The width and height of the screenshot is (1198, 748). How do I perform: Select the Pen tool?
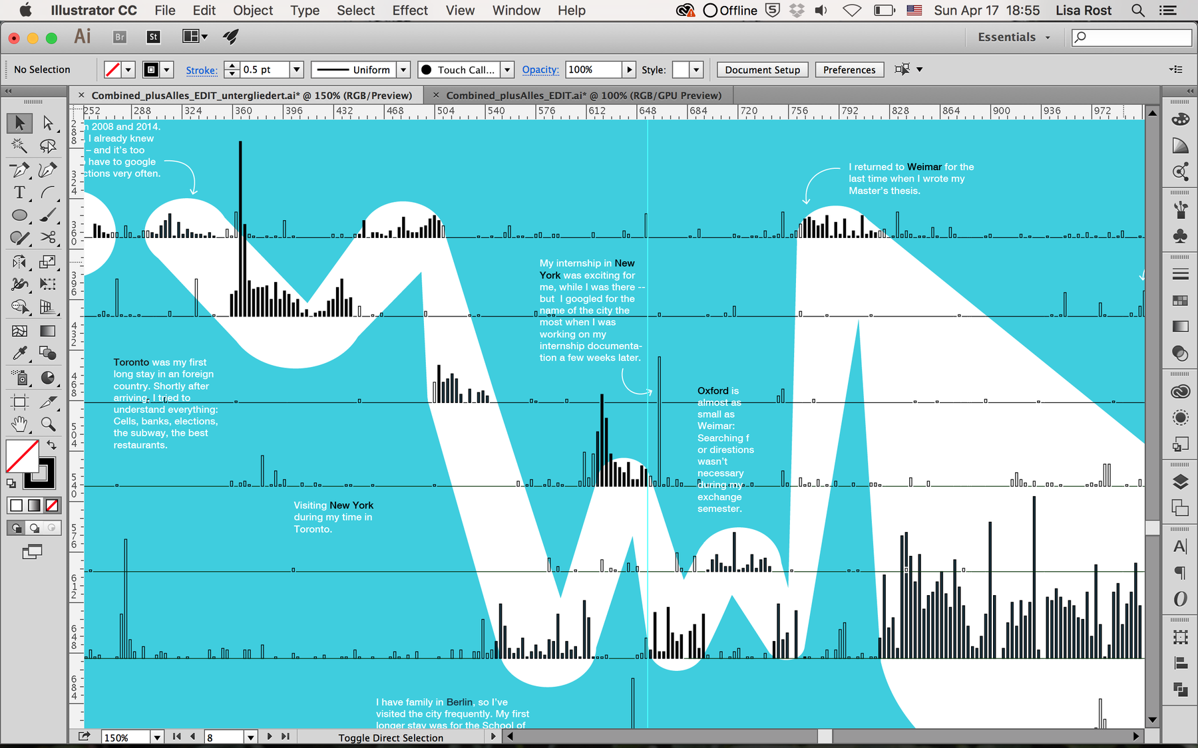[19, 170]
